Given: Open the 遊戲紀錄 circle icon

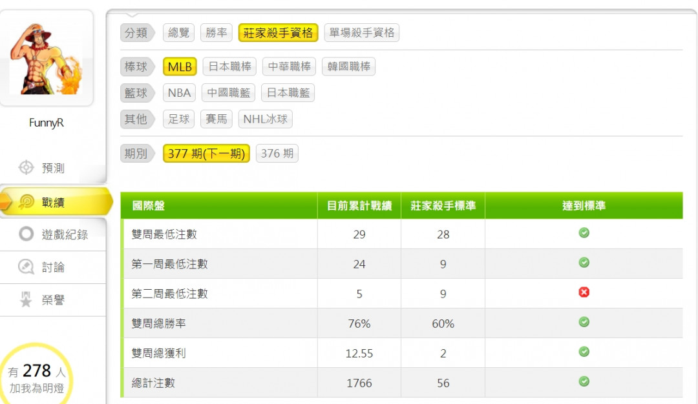Looking at the screenshot, I should (26, 234).
